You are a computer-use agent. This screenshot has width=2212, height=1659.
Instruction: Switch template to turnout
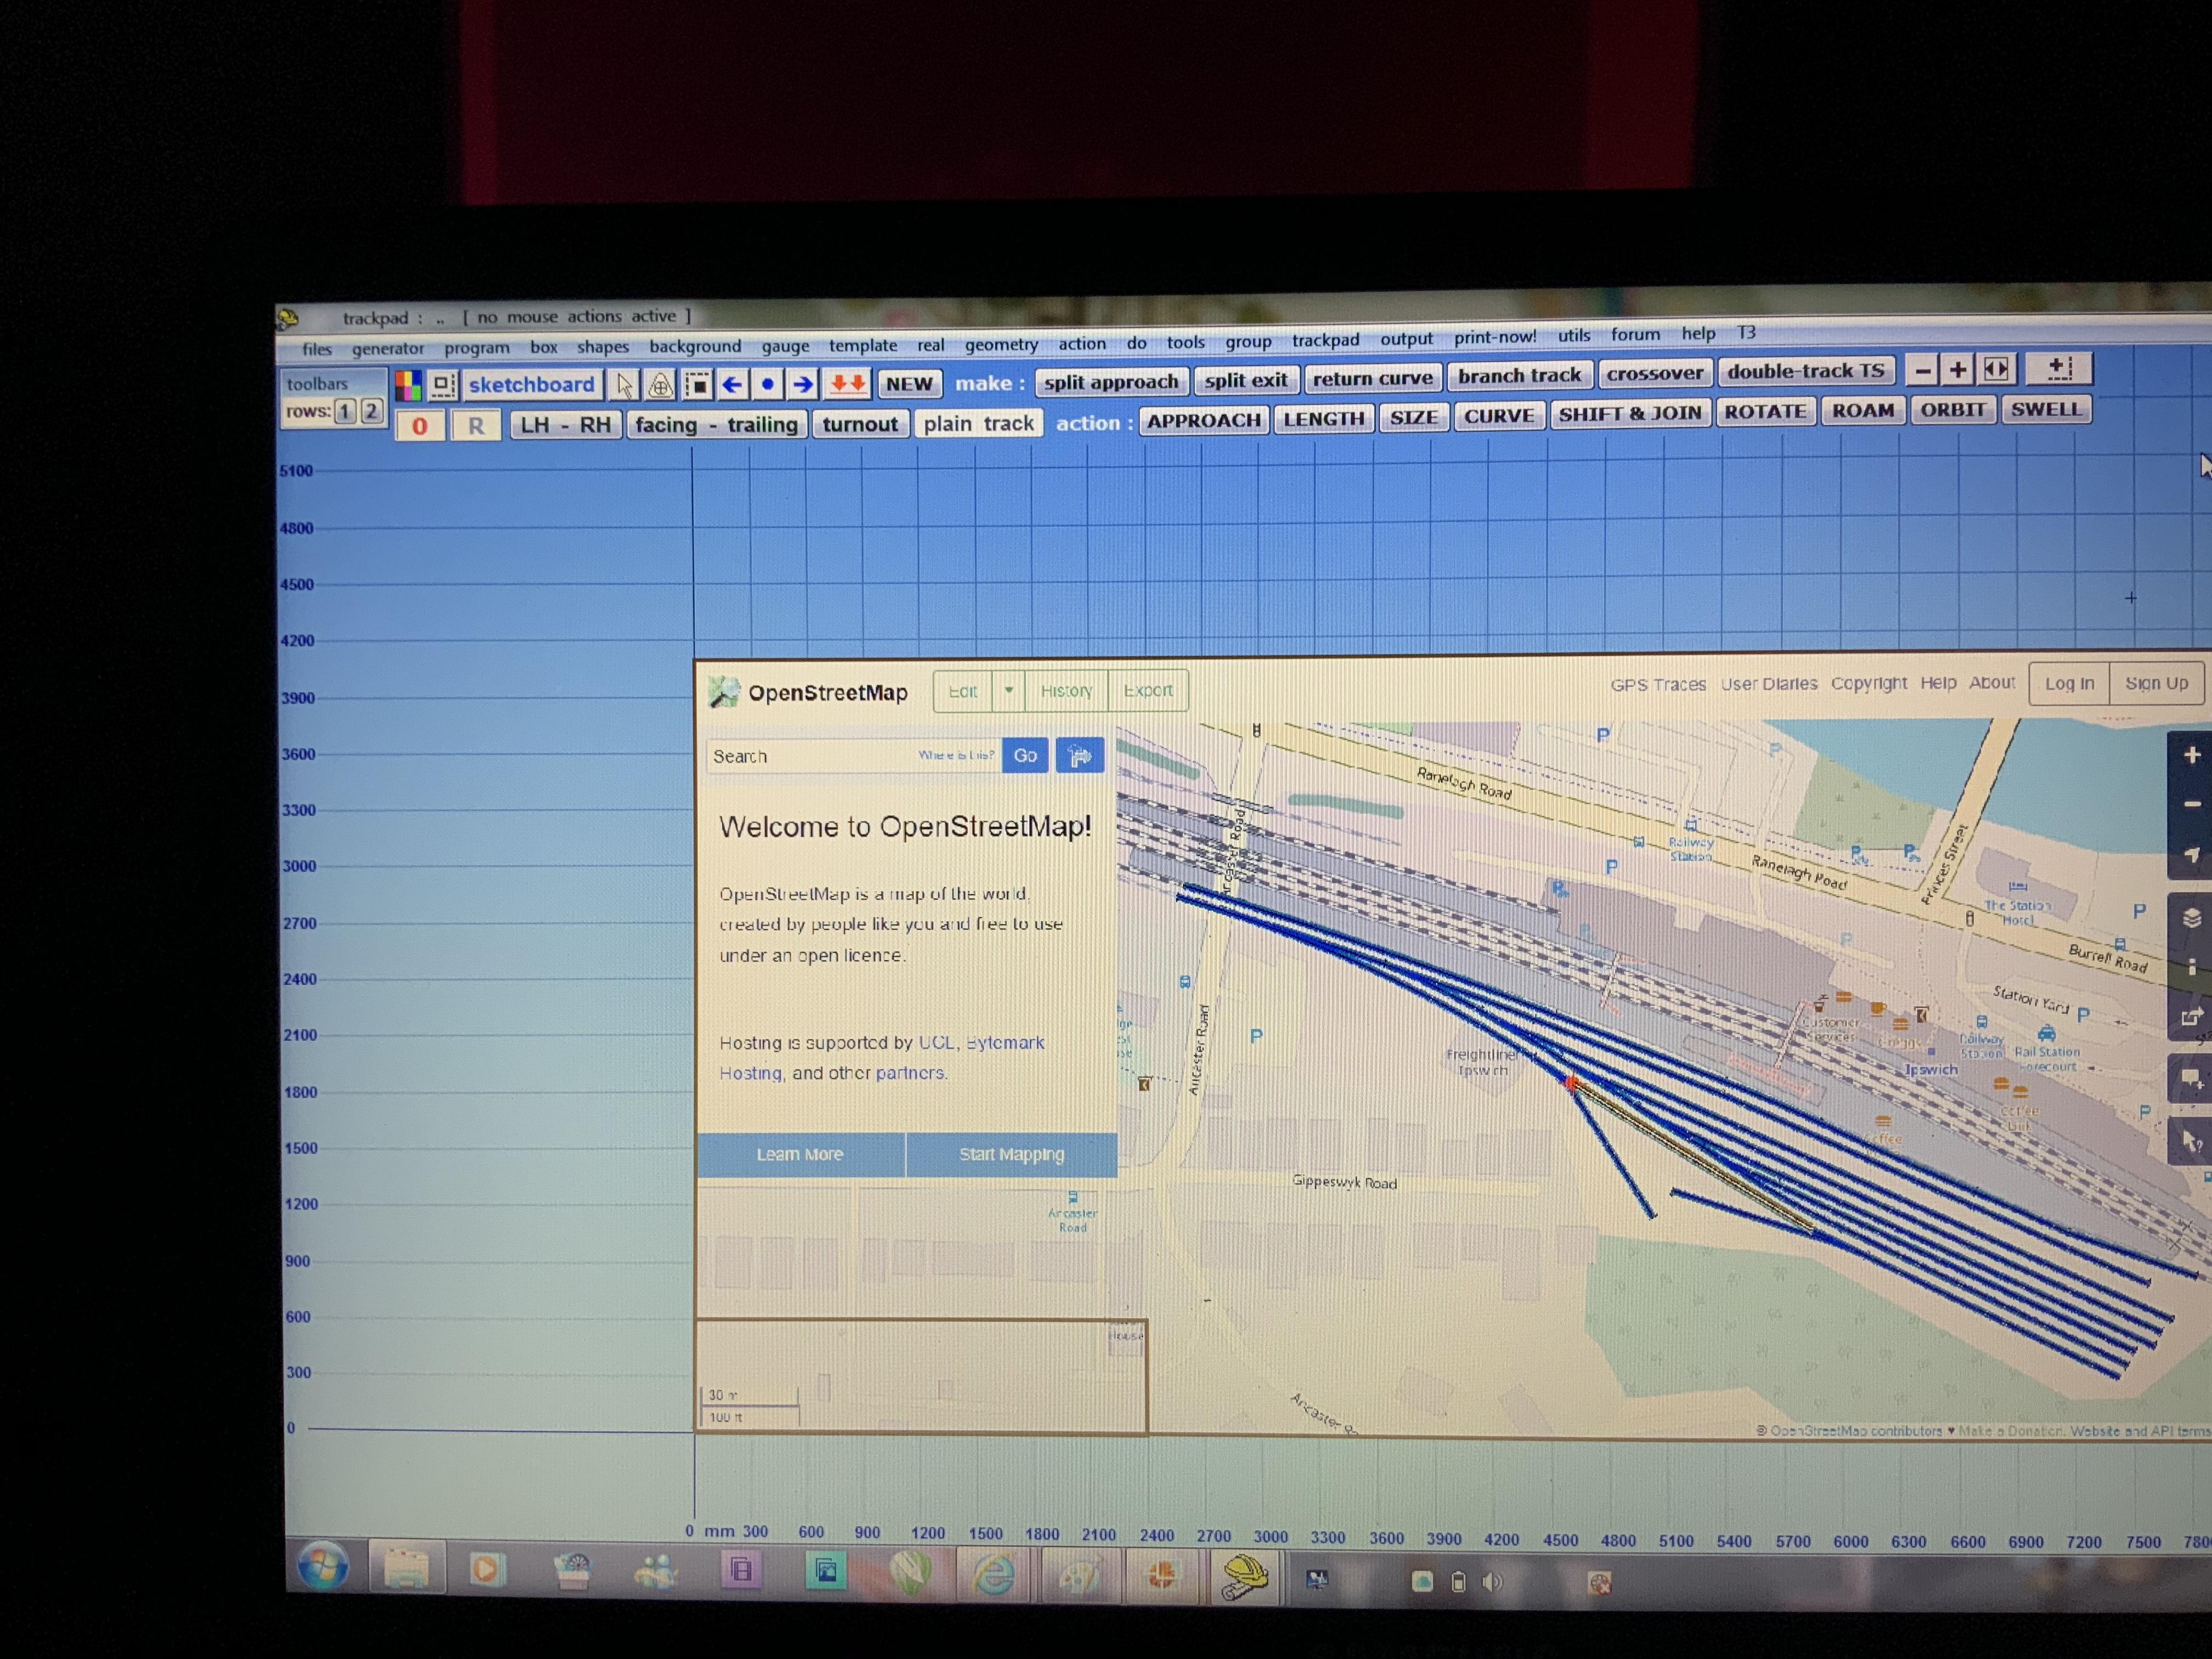[x=859, y=424]
